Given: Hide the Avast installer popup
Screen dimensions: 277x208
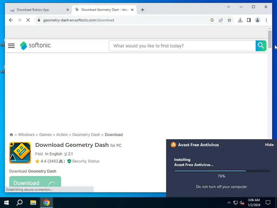Looking at the screenshot, I should [269, 145].
